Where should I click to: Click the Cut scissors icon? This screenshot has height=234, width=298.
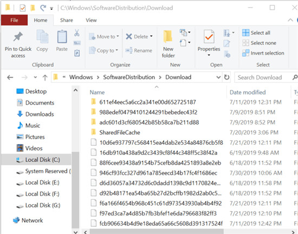(77, 33)
